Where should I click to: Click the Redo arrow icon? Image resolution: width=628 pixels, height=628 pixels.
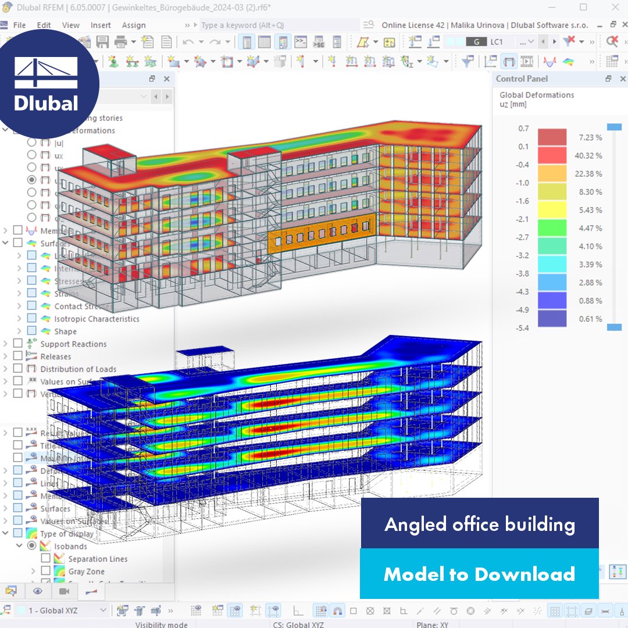tap(215, 42)
